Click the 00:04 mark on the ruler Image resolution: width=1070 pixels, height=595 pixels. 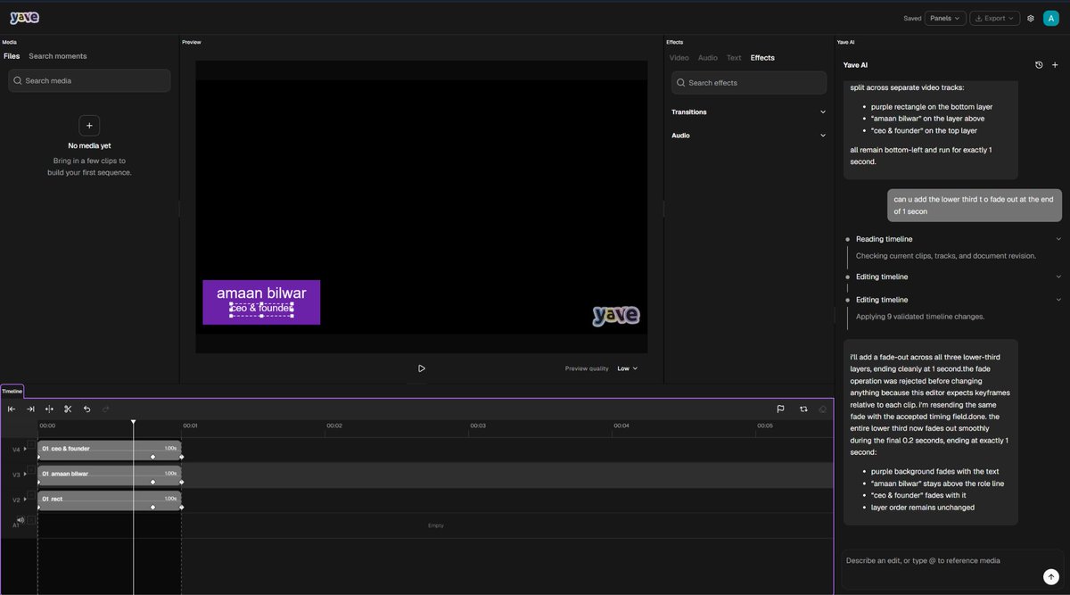(621, 426)
